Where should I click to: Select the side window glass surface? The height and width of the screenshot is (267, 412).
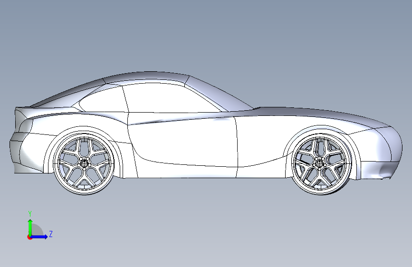click(x=171, y=98)
